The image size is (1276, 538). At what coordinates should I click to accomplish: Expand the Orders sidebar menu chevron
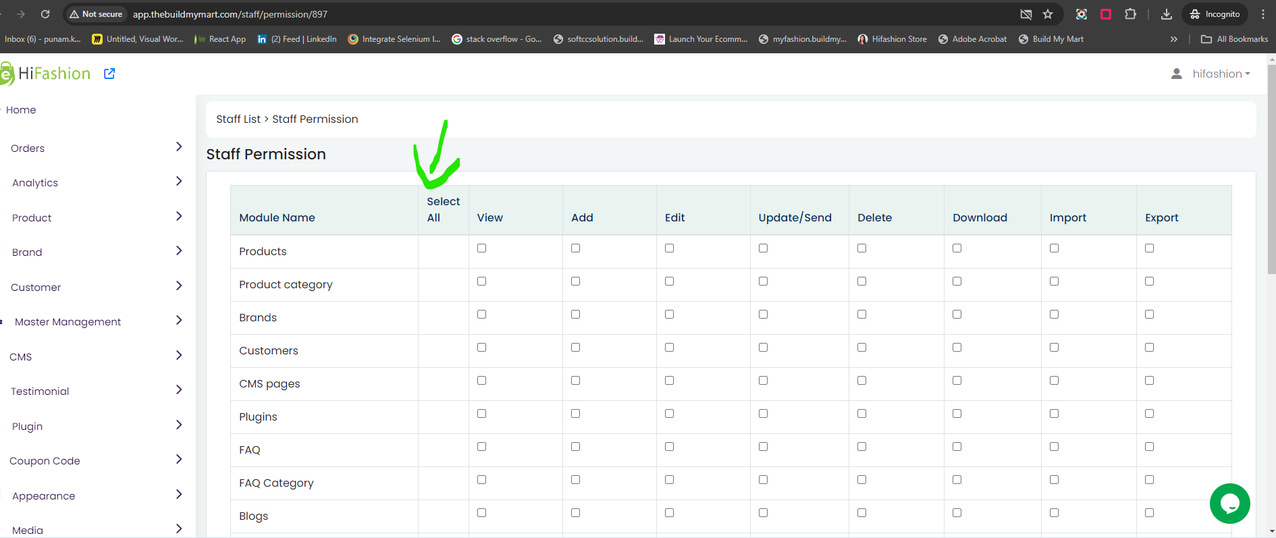point(179,146)
